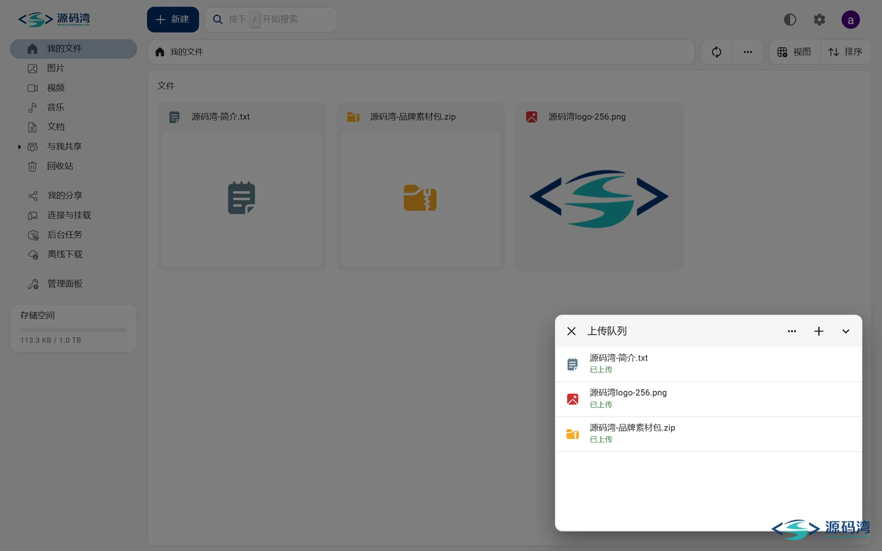Open 离线下载 offline download icon
This screenshot has width=882, height=551.
coord(33,255)
